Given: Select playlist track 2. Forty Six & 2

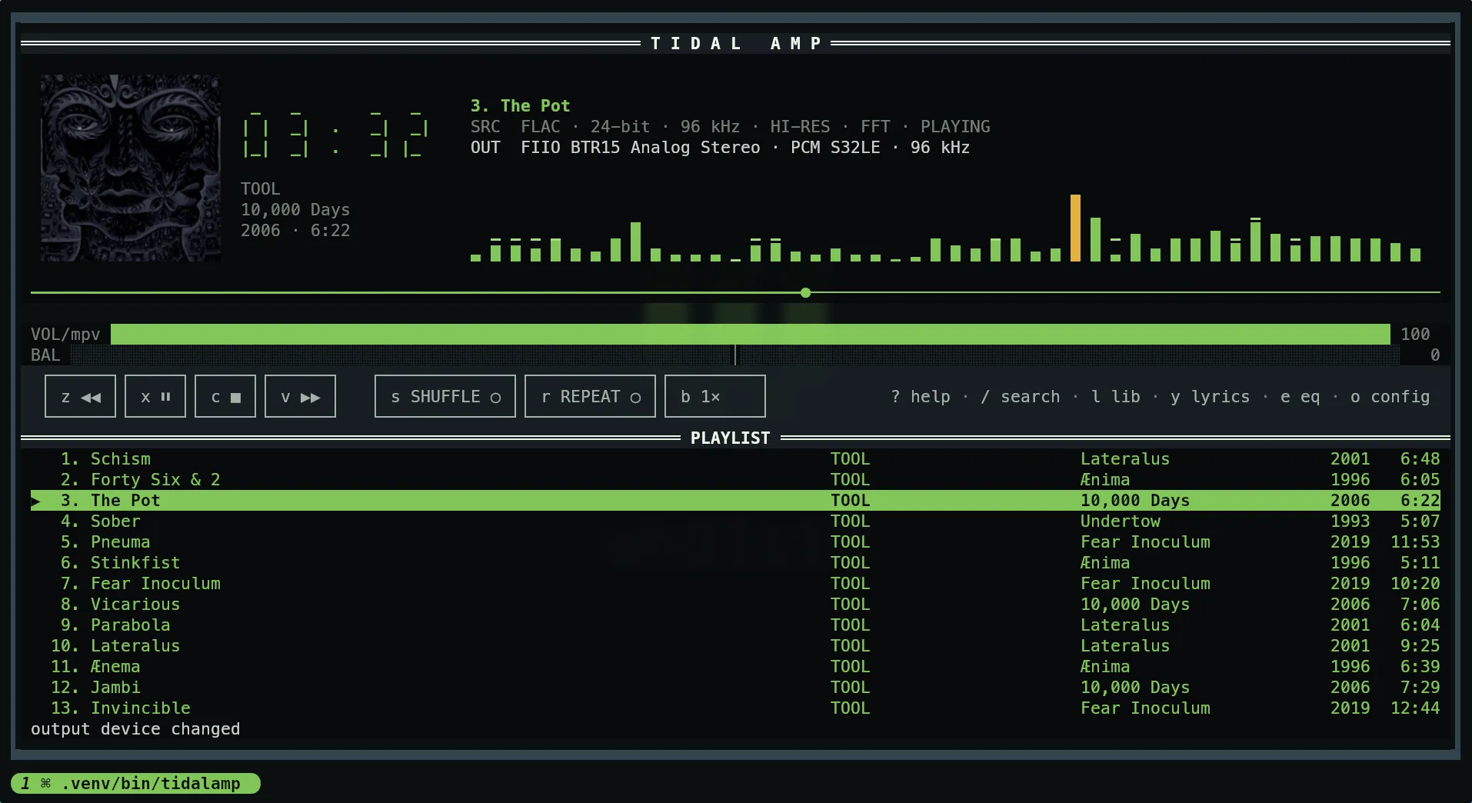Looking at the screenshot, I should [x=735, y=479].
